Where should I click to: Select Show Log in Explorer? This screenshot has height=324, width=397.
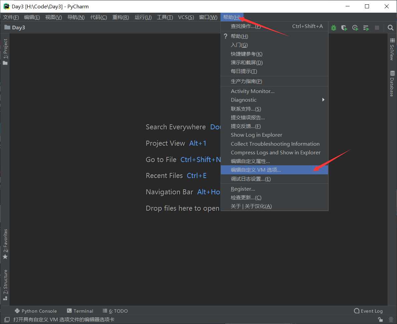click(275, 135)
